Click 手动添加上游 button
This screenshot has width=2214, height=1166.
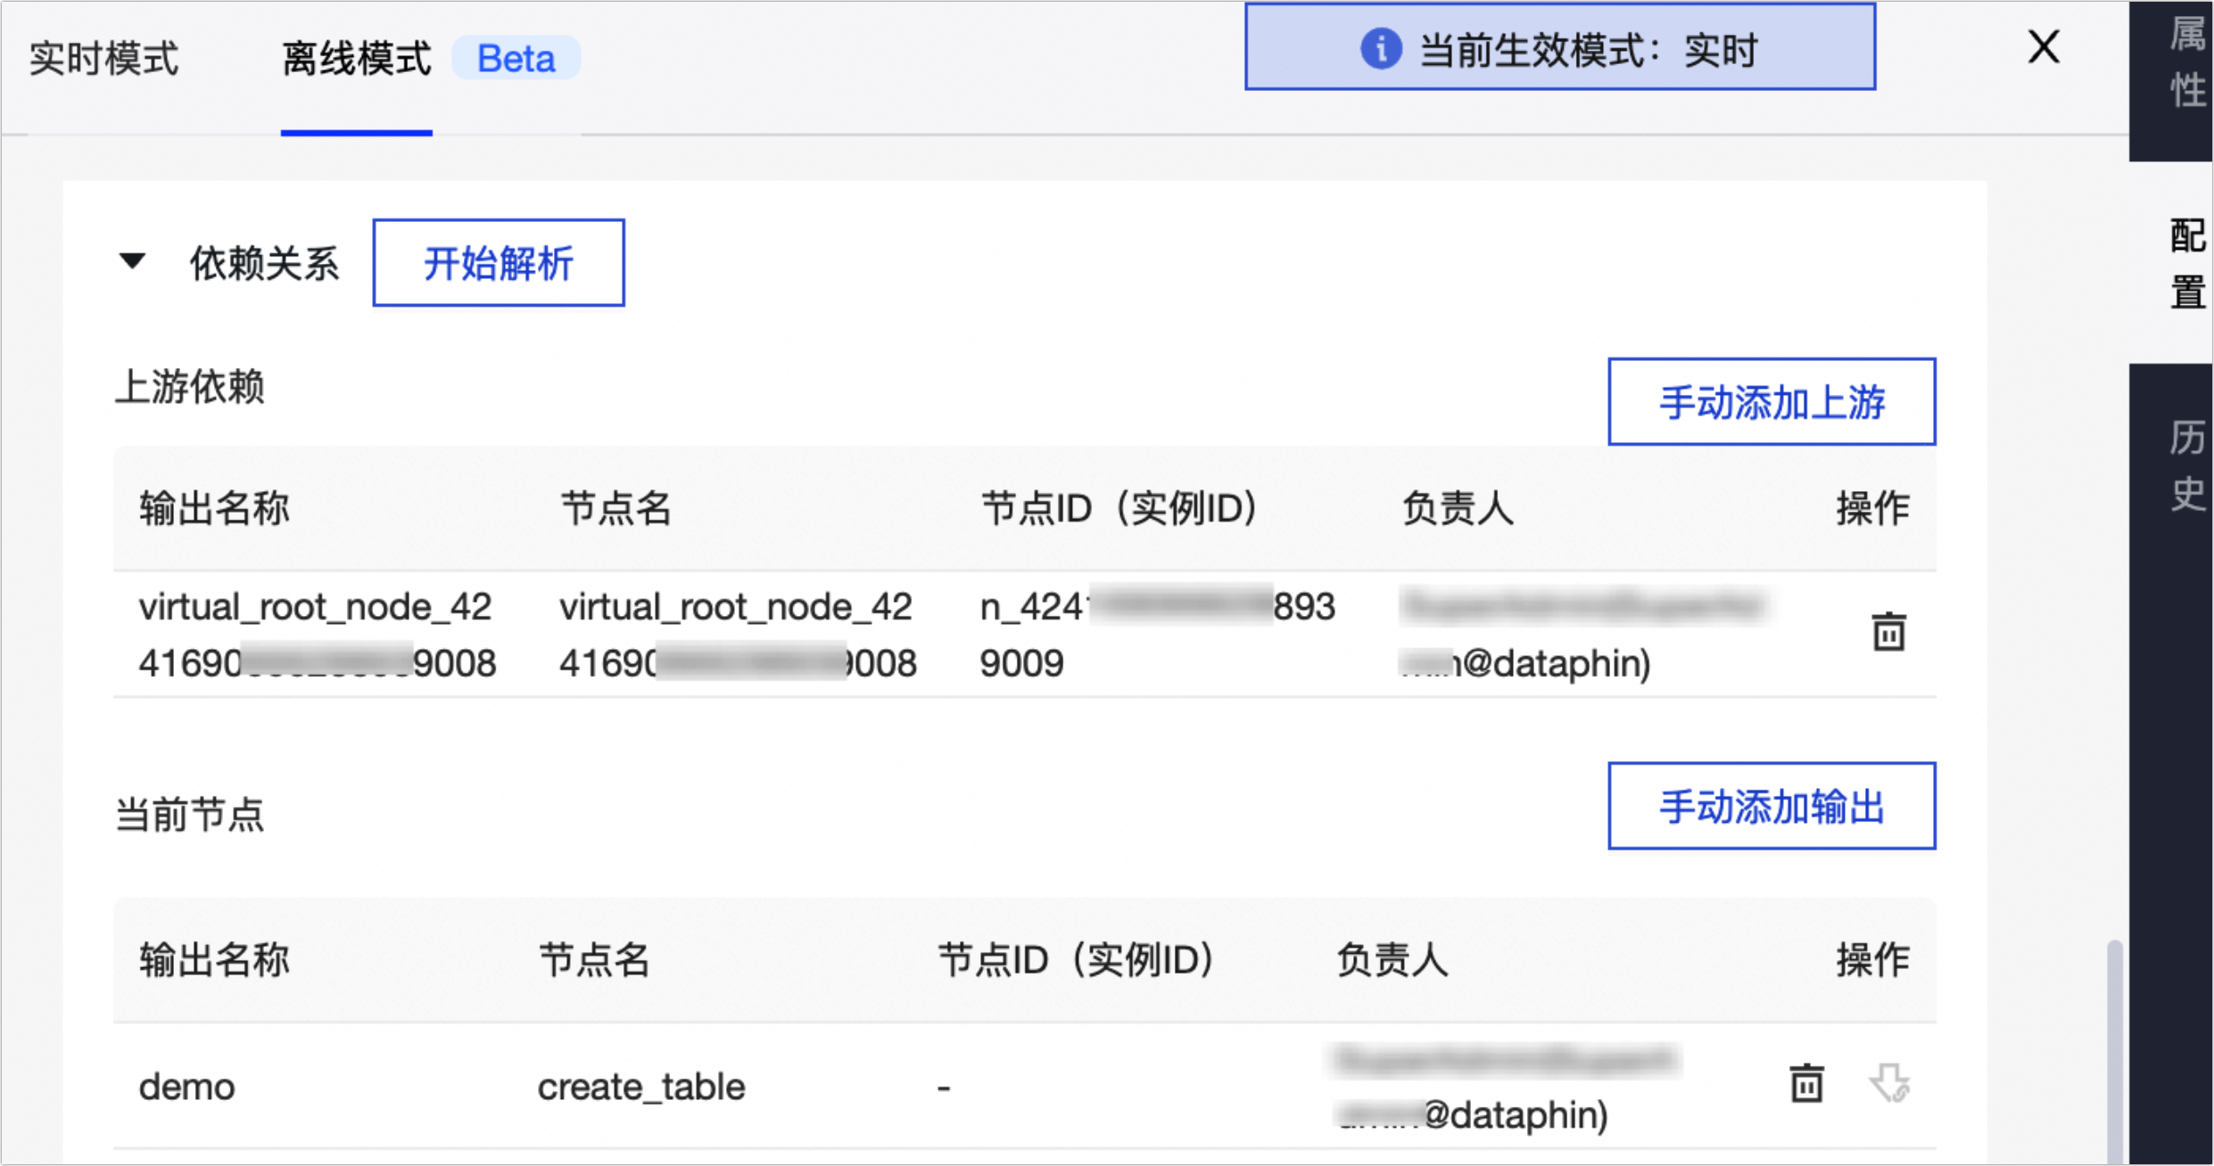click(x=1771, y=402)
